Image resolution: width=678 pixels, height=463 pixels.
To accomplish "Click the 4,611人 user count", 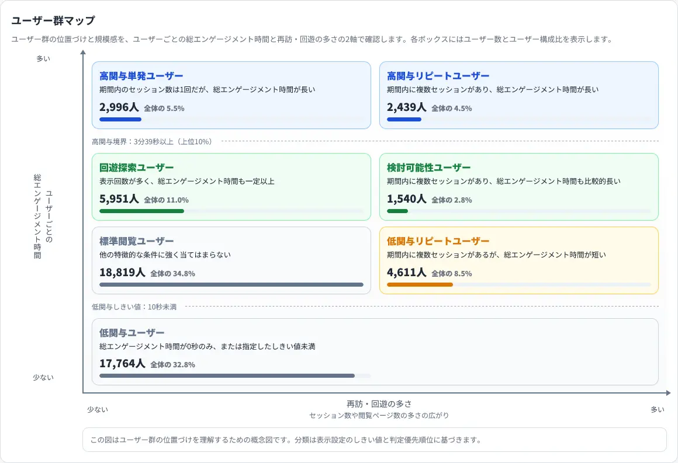I will pos(406,272).
